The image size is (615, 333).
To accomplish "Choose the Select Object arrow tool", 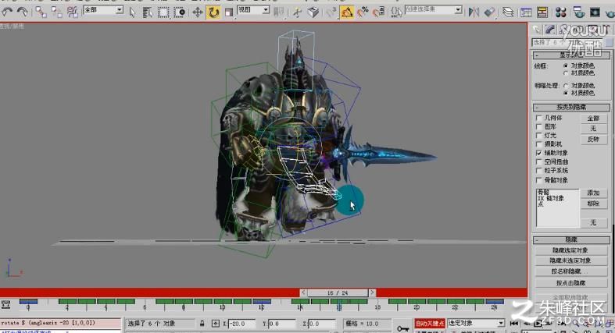I will click(x=132, y=12).
